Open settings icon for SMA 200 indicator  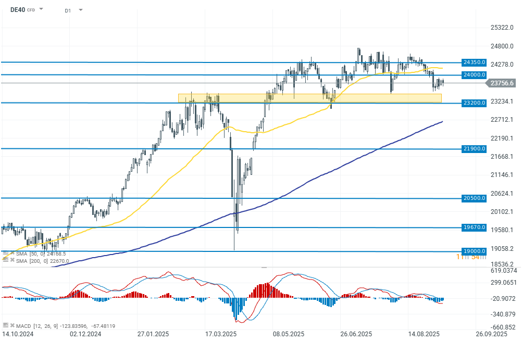(6, 260)
